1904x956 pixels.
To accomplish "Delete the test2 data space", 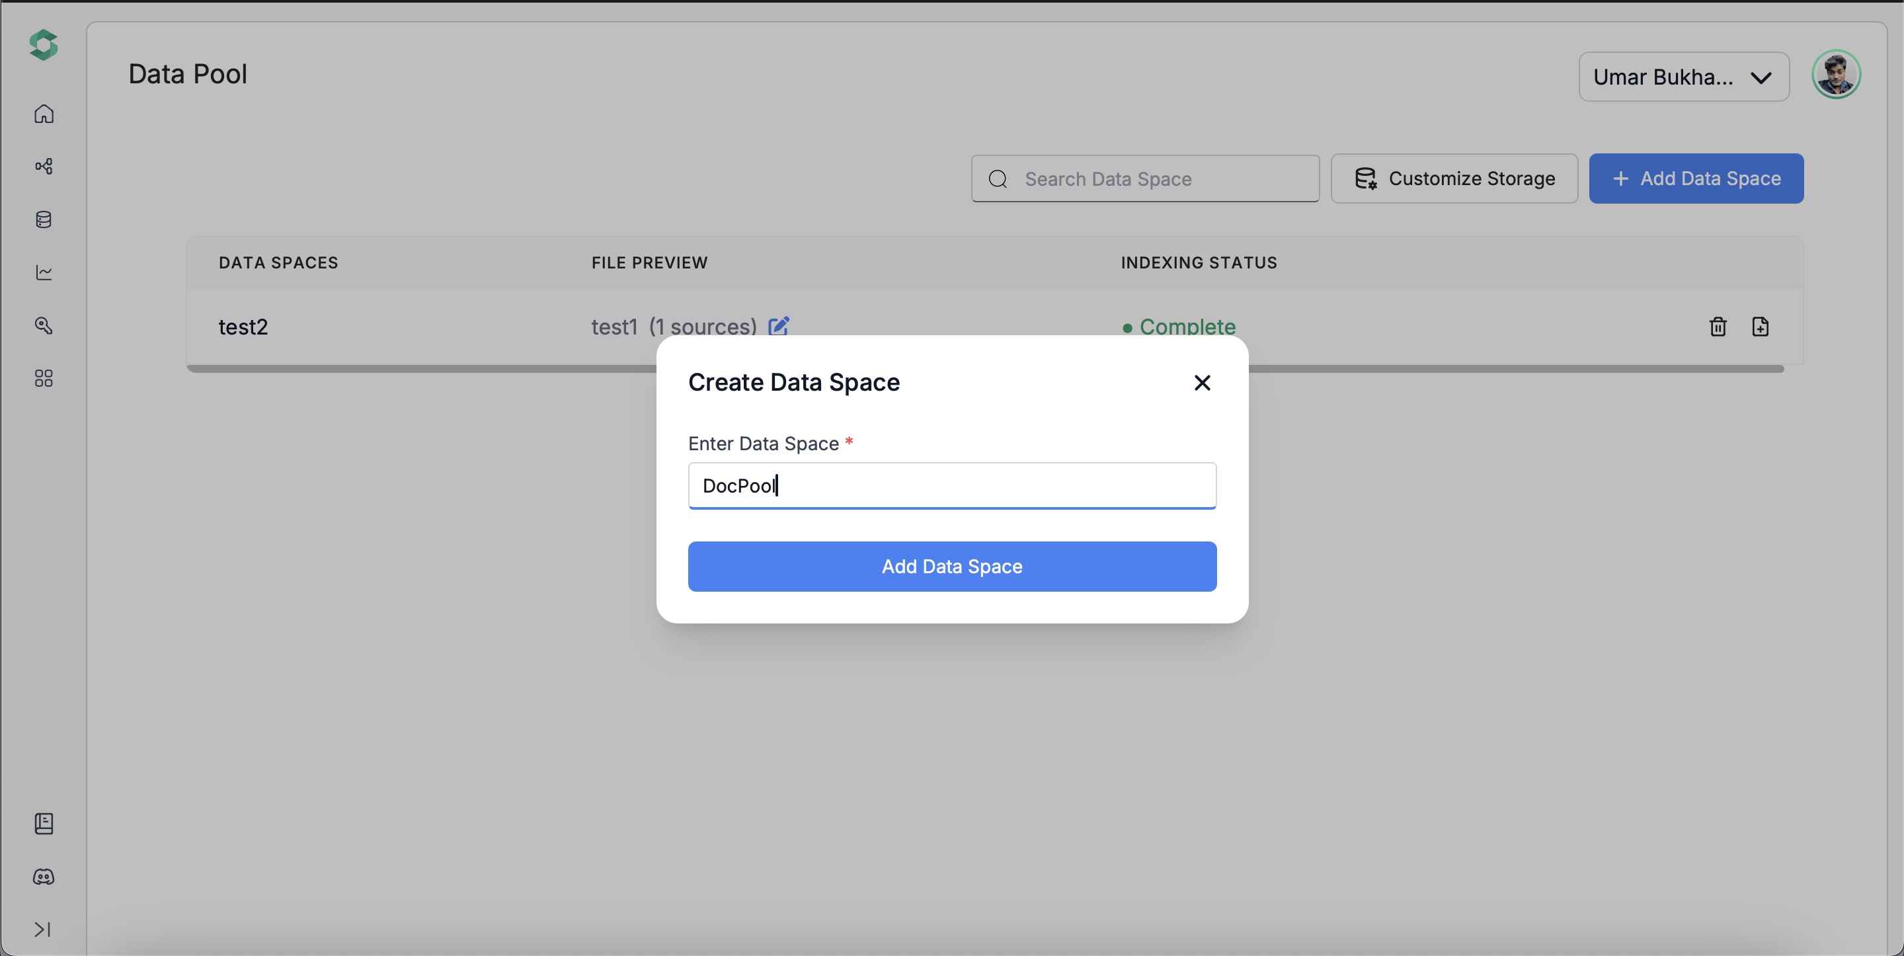I will click(1718, 327).
